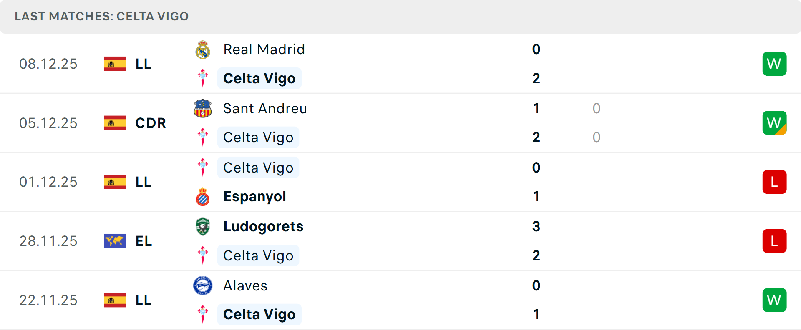Click the Ludogorets club logo
The width and height of the screenshot is (801, 330).
[203, 227]
